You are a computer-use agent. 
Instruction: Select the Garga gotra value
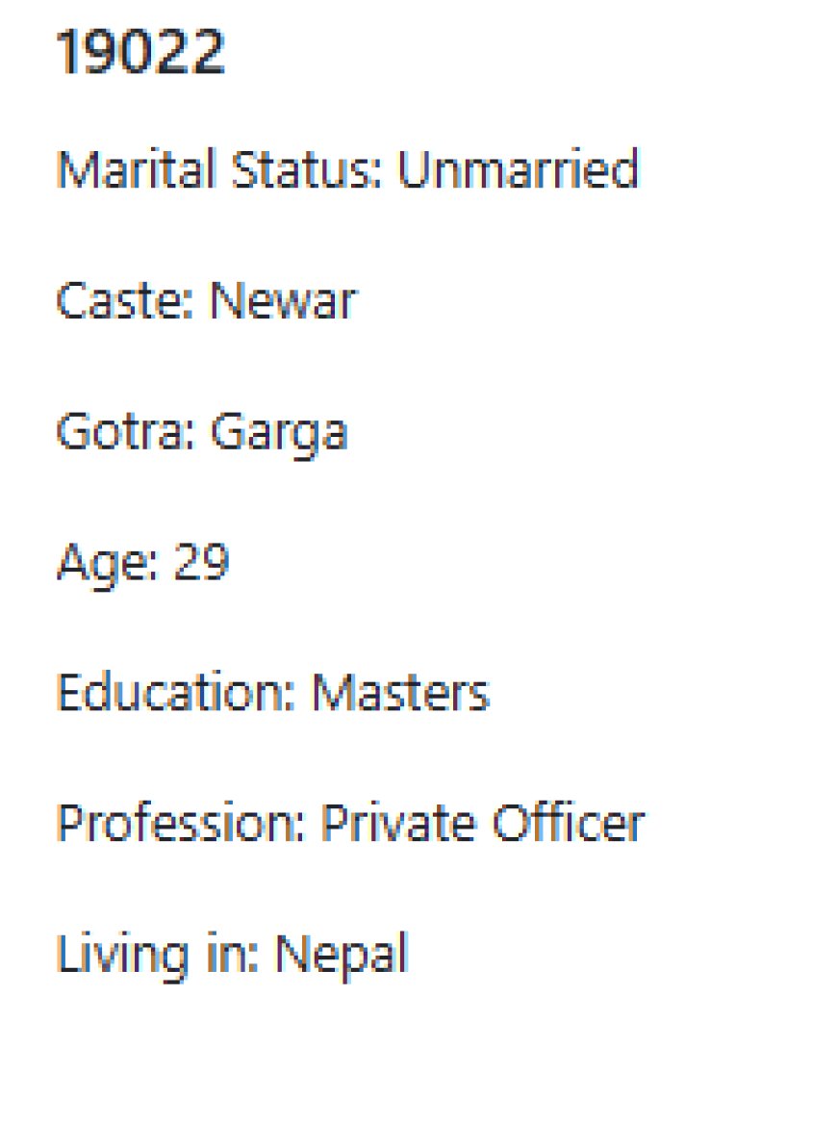(278, 434)
